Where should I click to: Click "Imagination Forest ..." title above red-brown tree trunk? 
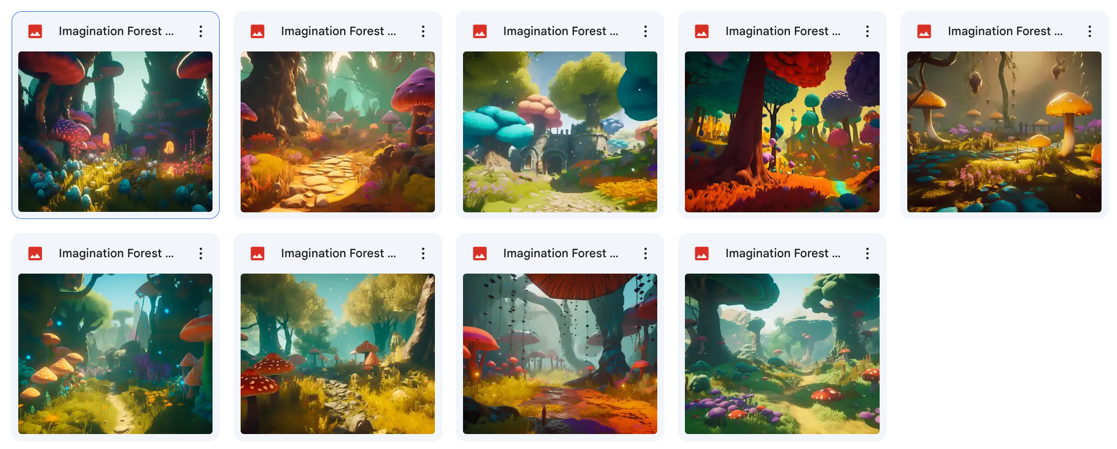[783, 31]
